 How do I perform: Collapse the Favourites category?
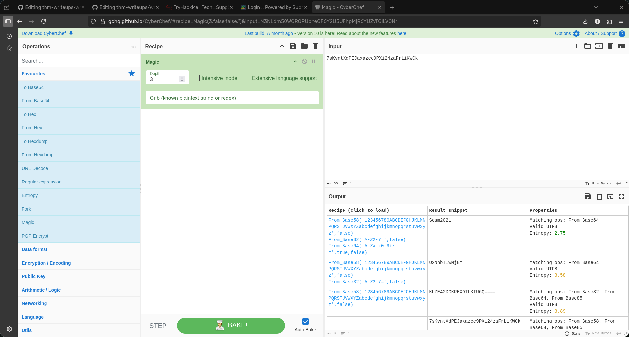(x=79, y=74)
